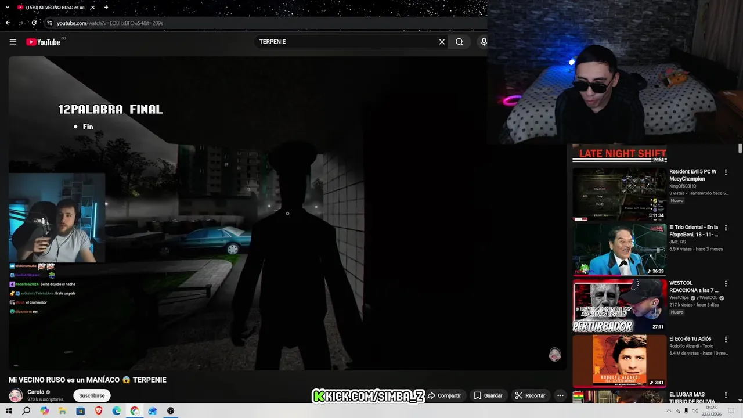Open options menu for WESTCOL REACCIONA video
Image resolution: width=743 pixels, height=418 pixels.
(726, 283)
